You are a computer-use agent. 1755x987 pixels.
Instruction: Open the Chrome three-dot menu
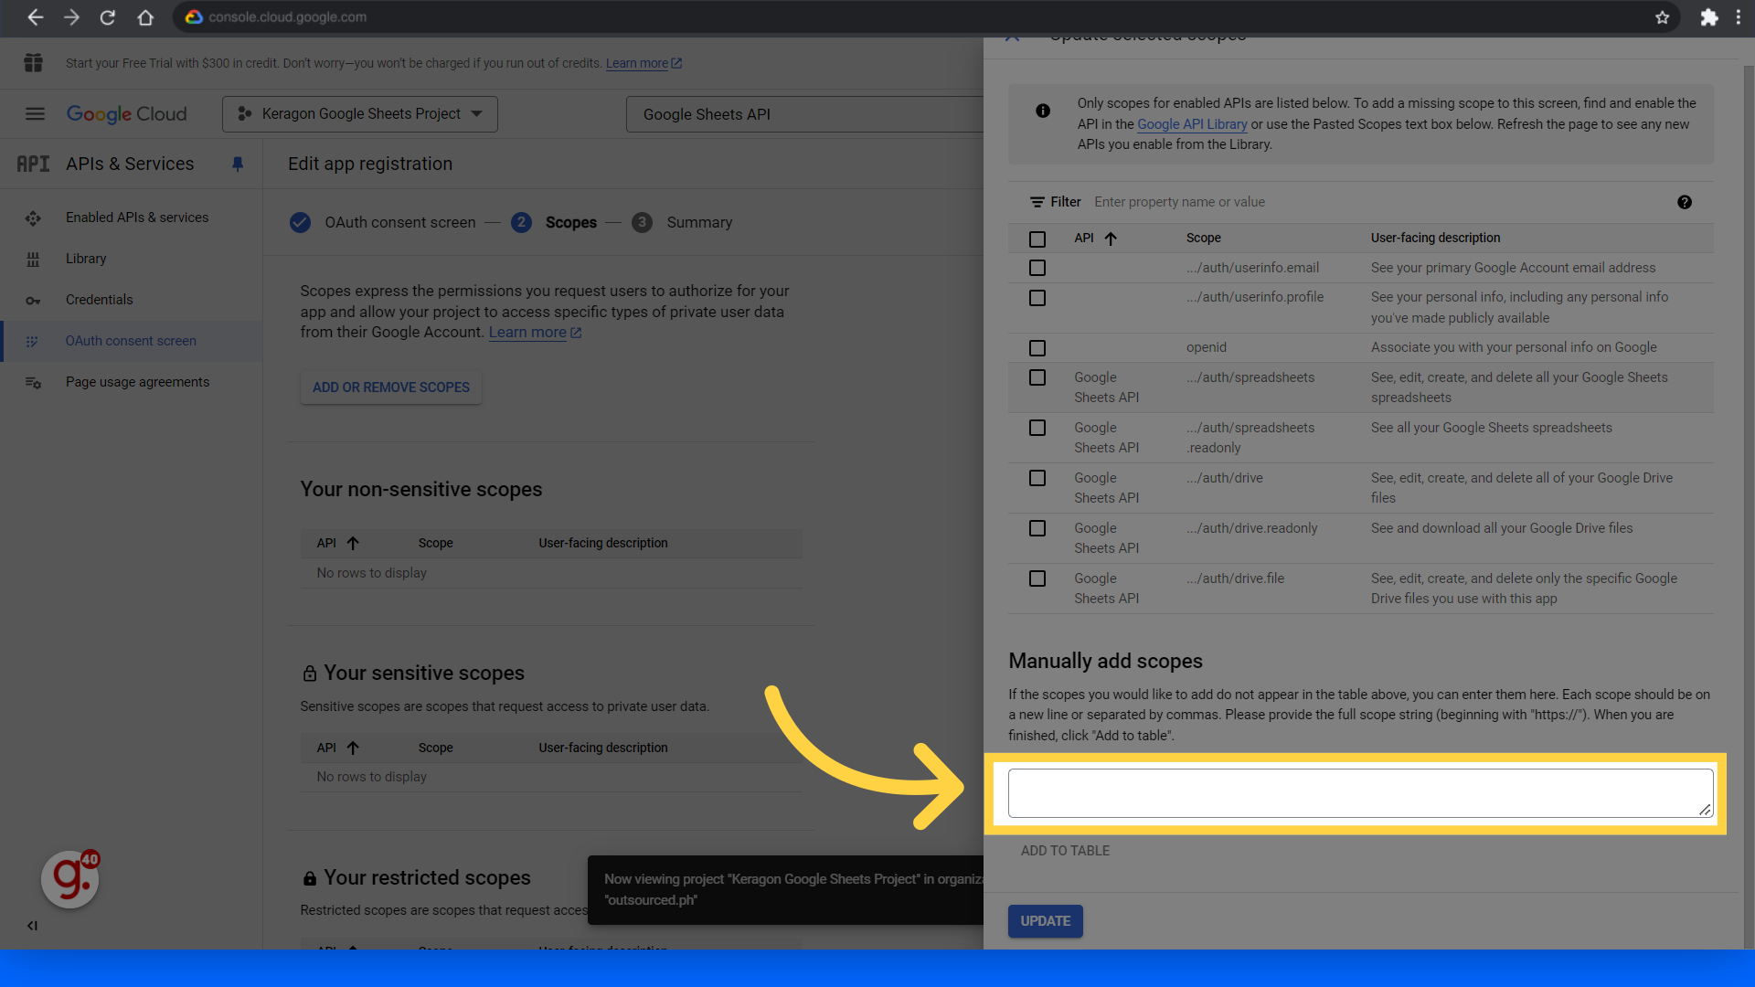pos(1739,17)
